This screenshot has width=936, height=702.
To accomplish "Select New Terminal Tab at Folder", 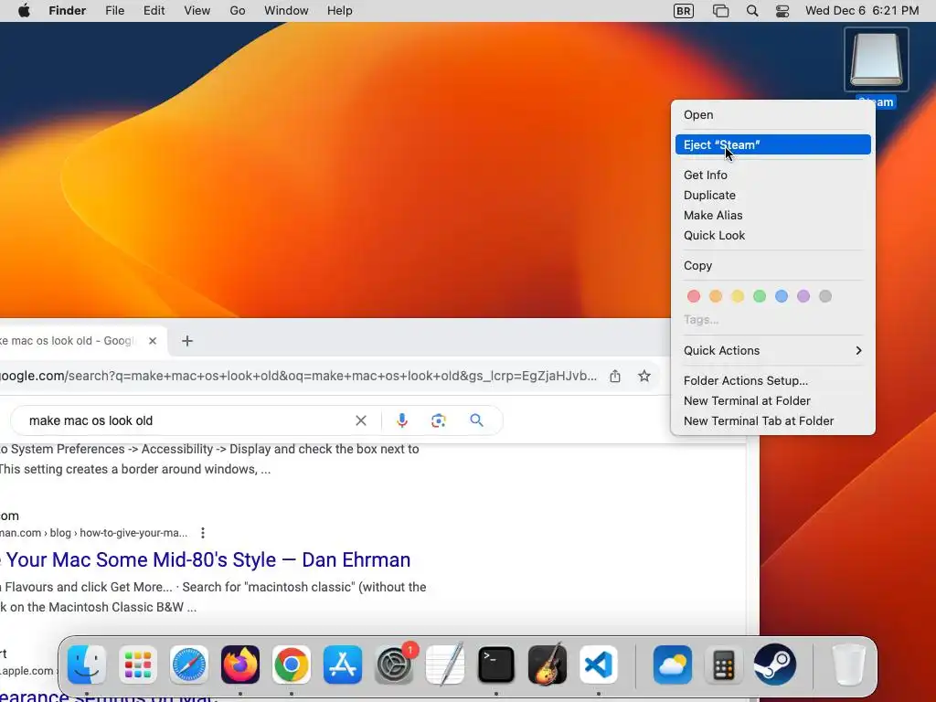I will click(x=773, y=420).
